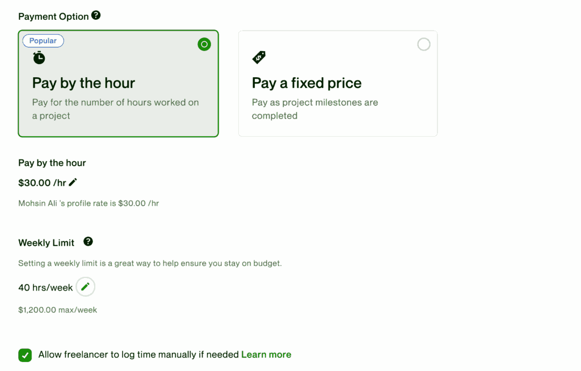The width and height of the screenshot is (581, 371).
Task: Click the $30.00 /hr rate value
Action: click(42, 183)
